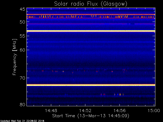
Task: Click the 60 frequency tick label
Action: [x=22, y=50]
